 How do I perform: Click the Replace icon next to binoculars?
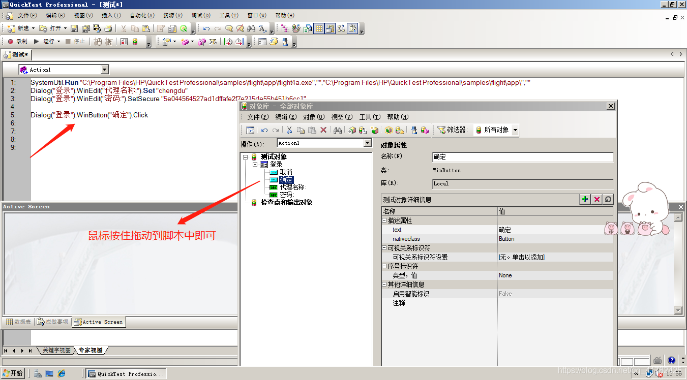pyautogui.click(x=262, y=28)
